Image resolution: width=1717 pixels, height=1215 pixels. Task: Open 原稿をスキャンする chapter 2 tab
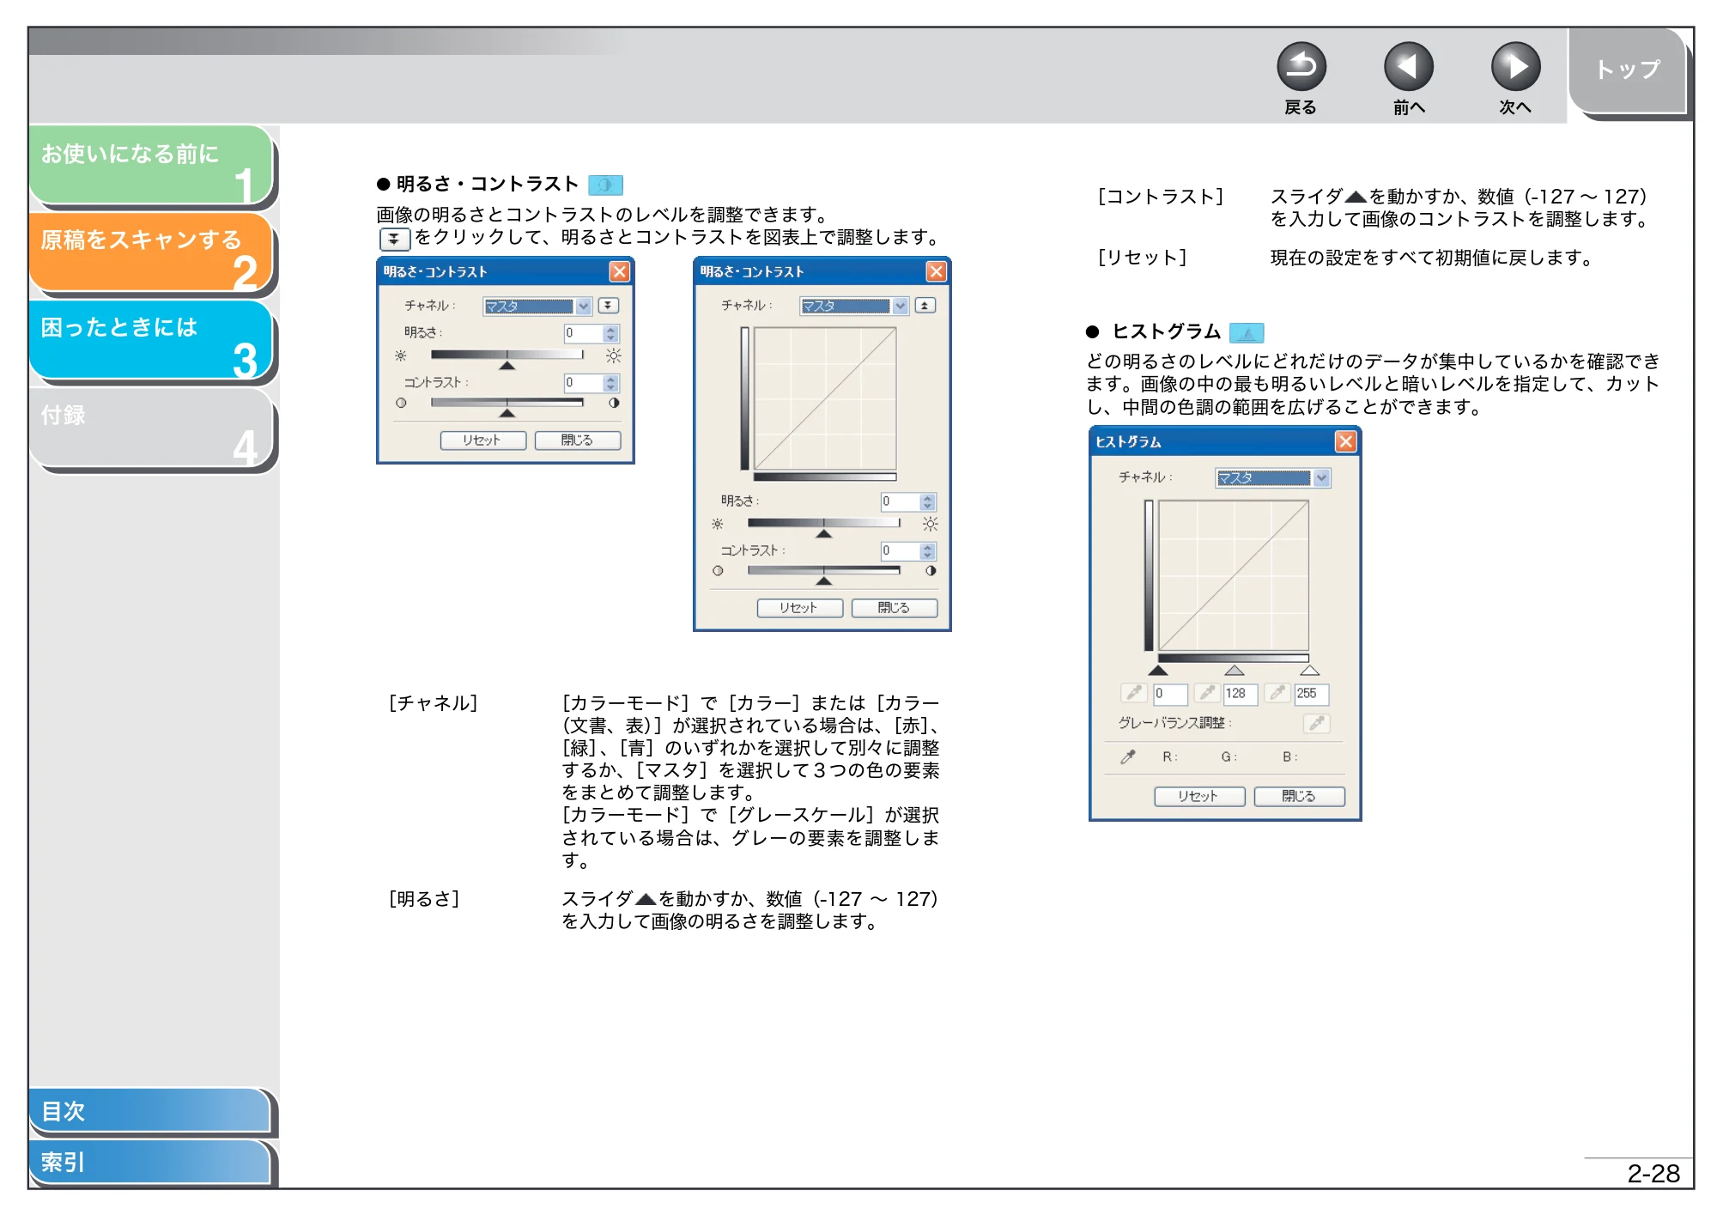pos(152,253)
